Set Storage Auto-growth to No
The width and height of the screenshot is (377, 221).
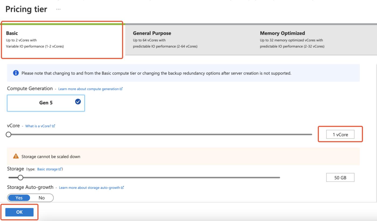42,198
